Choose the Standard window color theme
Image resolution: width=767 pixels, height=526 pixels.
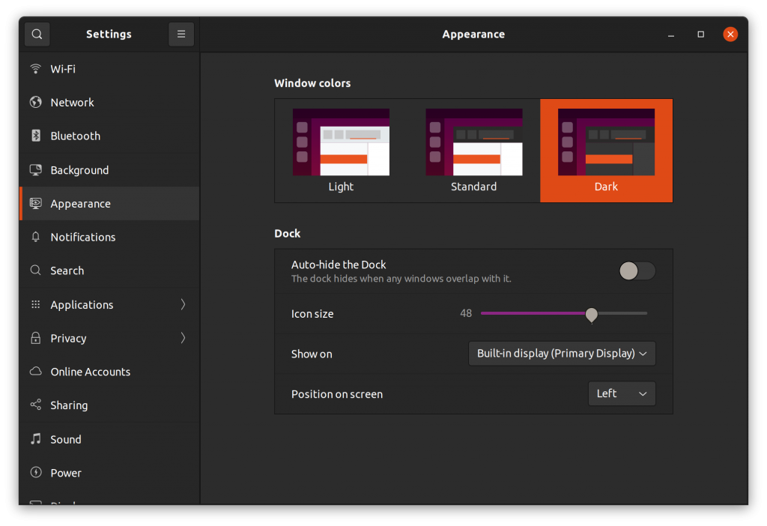coord(473,150)
